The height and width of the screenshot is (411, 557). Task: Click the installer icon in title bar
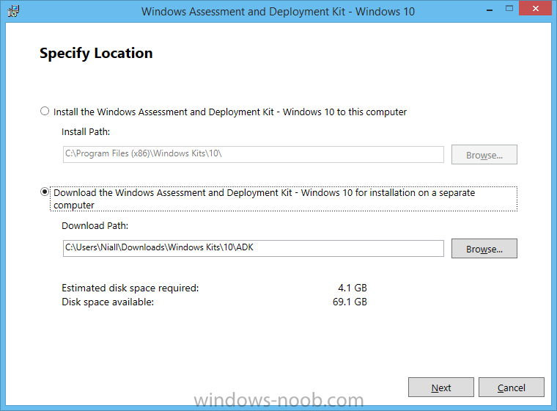click(x=13, y=12)
